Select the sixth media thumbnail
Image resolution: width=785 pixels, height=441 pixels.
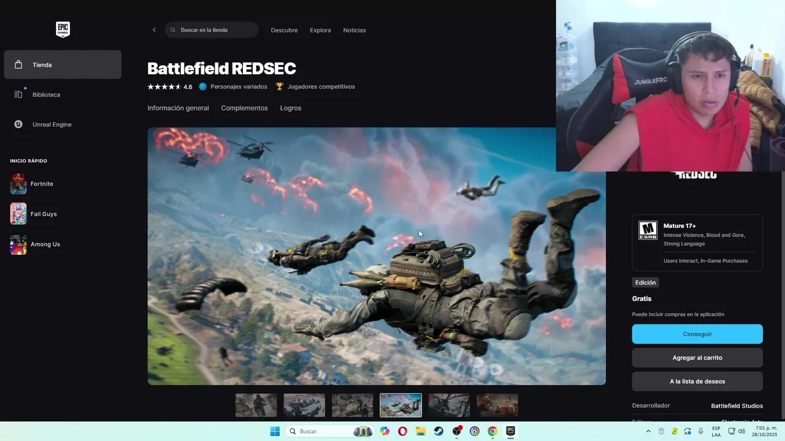(x=497, y=405)
